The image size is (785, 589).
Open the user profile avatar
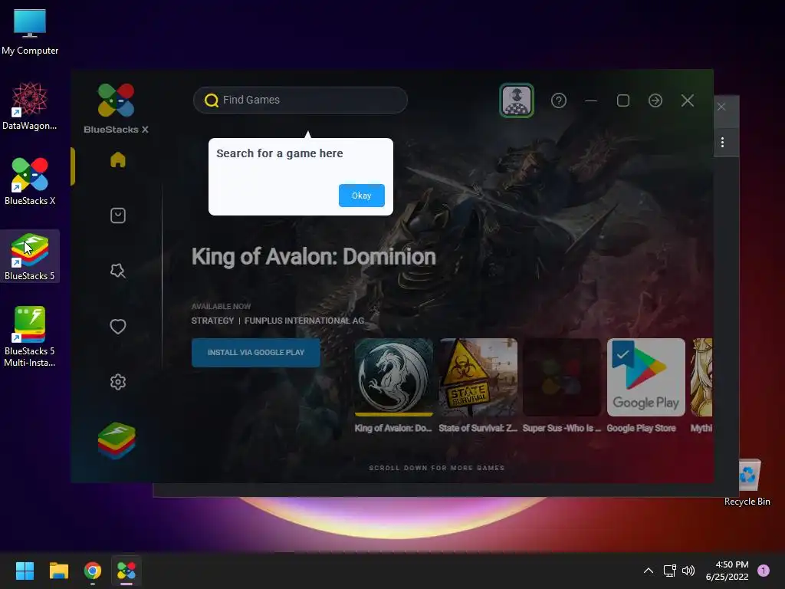point(517,100)
